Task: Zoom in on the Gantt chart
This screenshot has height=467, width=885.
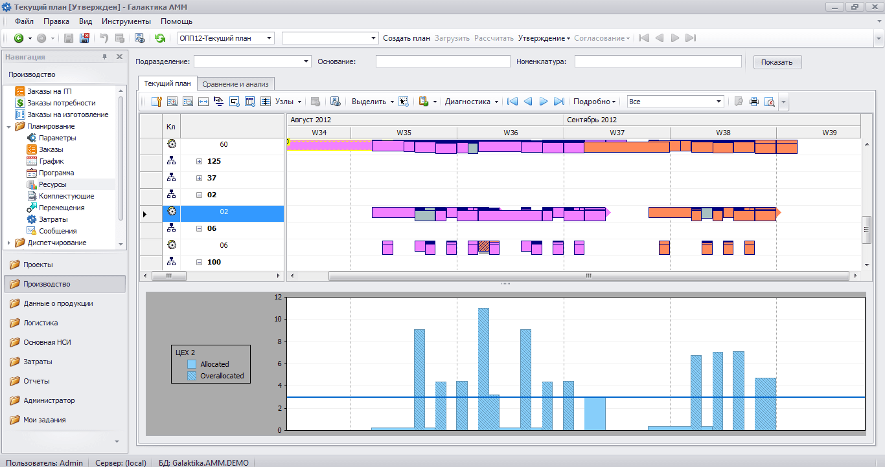Action: pos(172,102)
